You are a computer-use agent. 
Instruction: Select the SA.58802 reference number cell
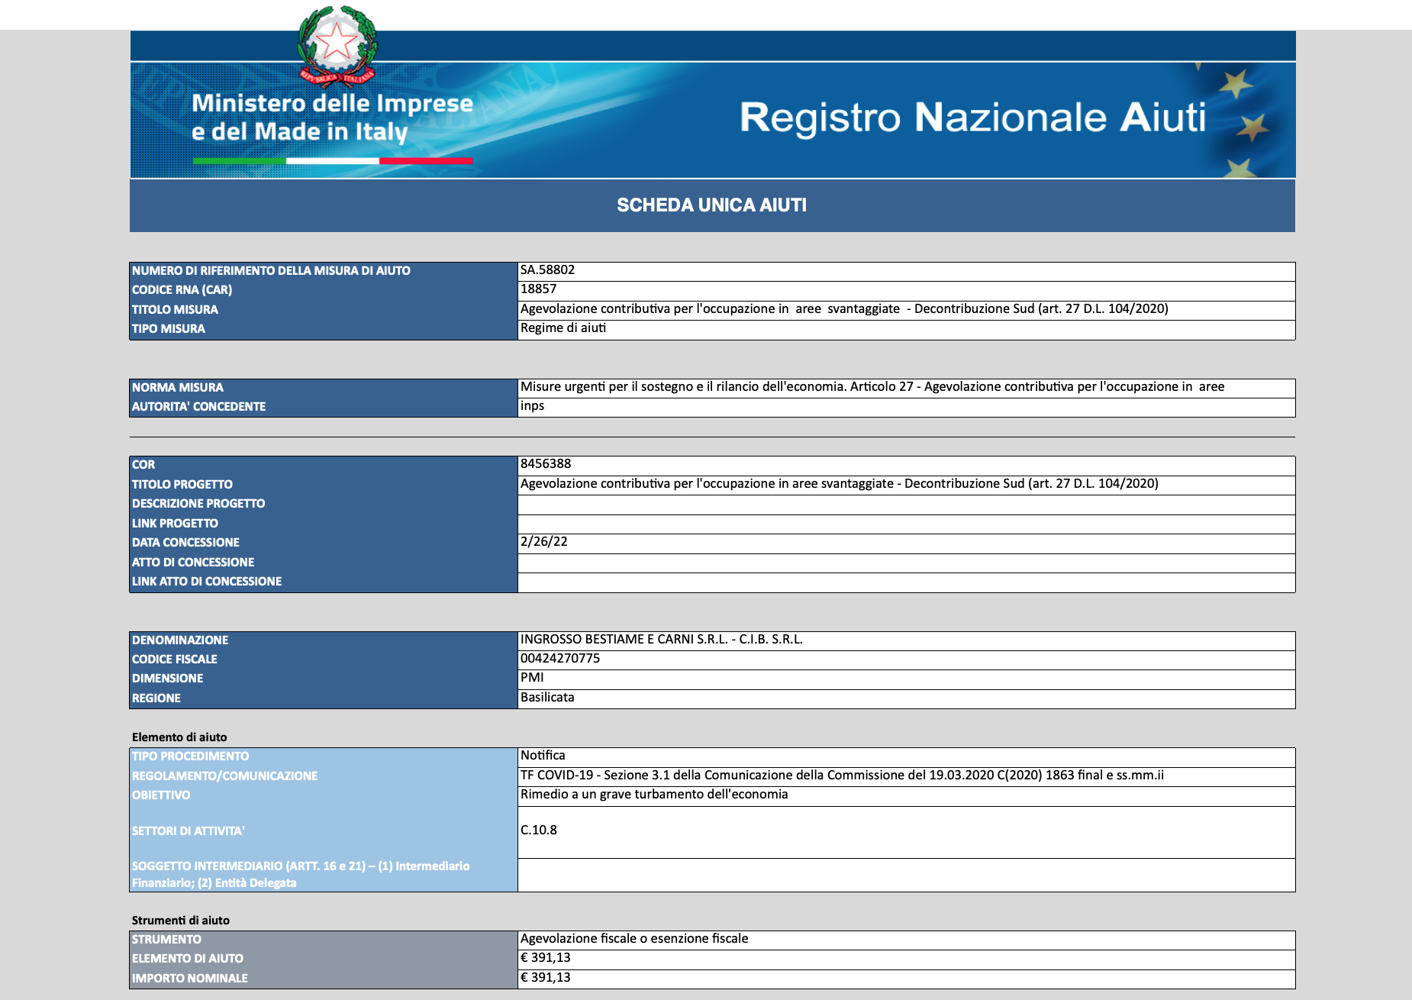tap(906, 271)
